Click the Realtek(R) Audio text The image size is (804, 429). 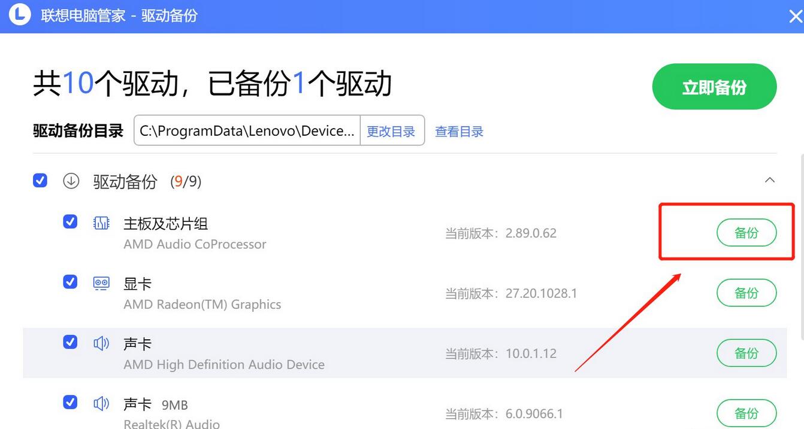tap(171, 423)
